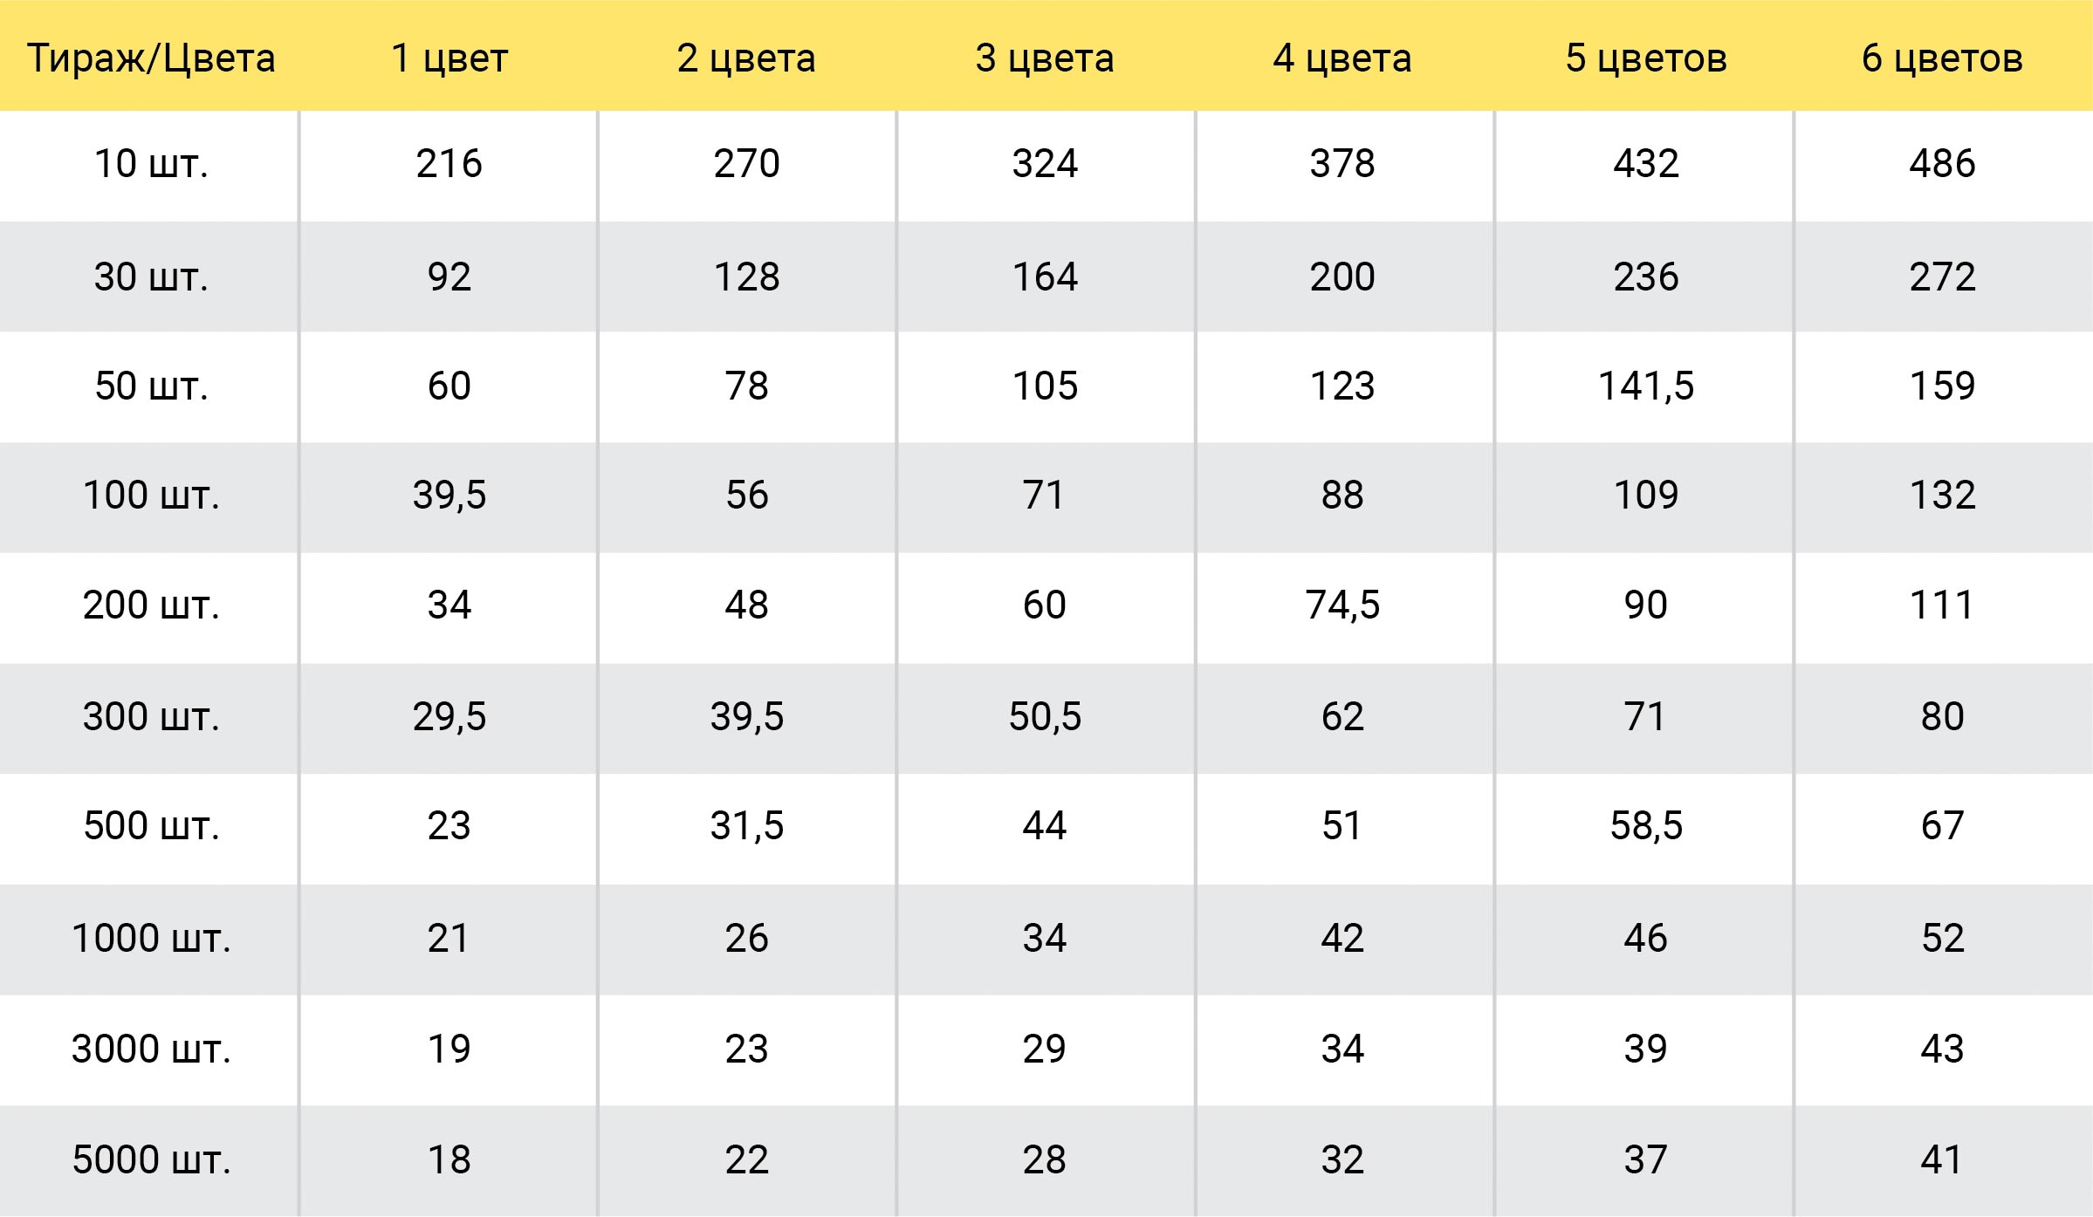Select the 31,5 price cell
The image size is (2093, 1217).
[x=746, y=825]
